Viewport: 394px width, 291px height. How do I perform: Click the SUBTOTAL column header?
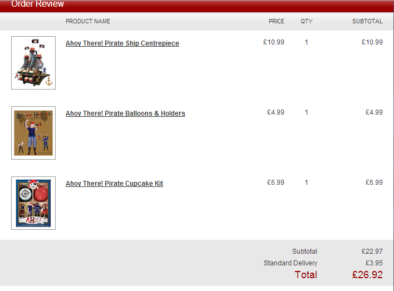click(x=367, y=21)
